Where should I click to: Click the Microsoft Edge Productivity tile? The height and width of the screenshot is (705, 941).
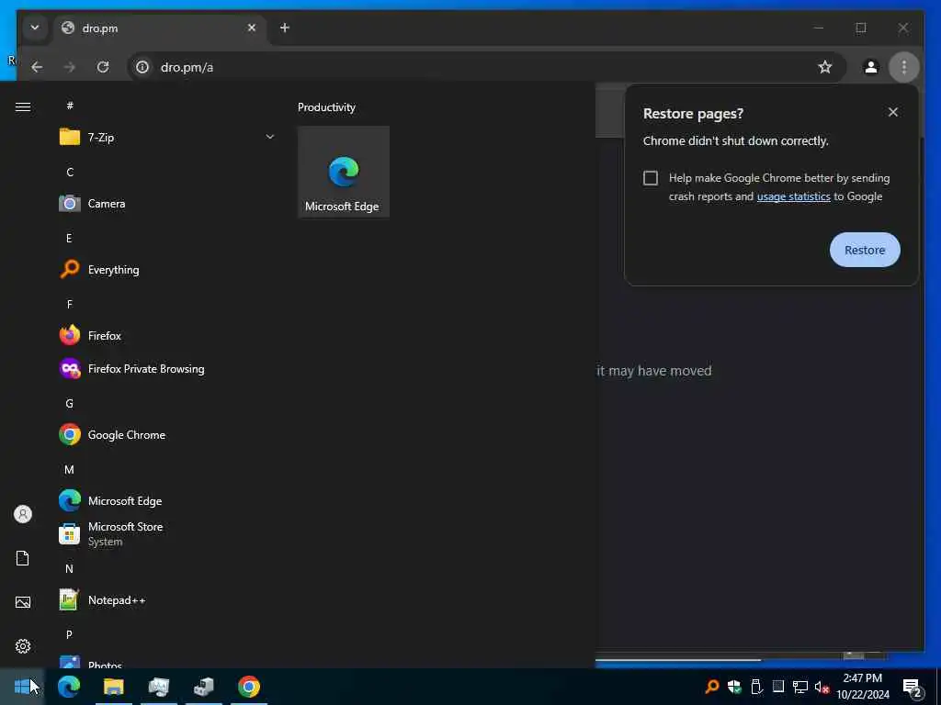tap(344, 172)
